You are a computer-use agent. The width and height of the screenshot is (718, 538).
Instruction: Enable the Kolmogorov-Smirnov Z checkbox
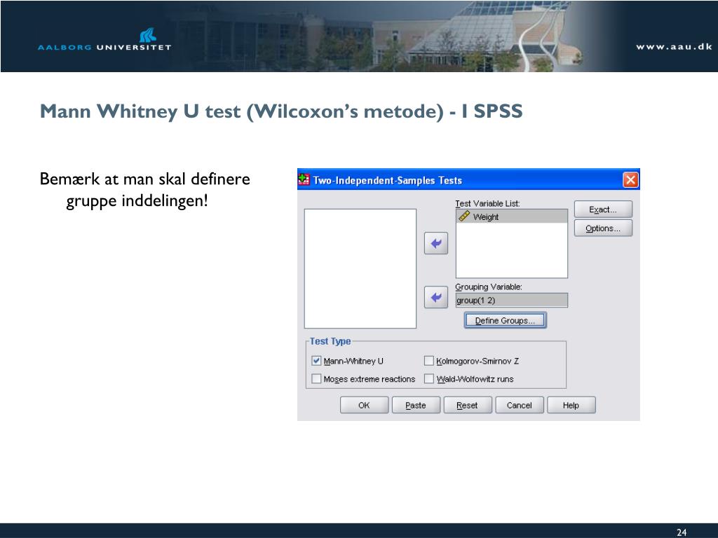point(428,361)
